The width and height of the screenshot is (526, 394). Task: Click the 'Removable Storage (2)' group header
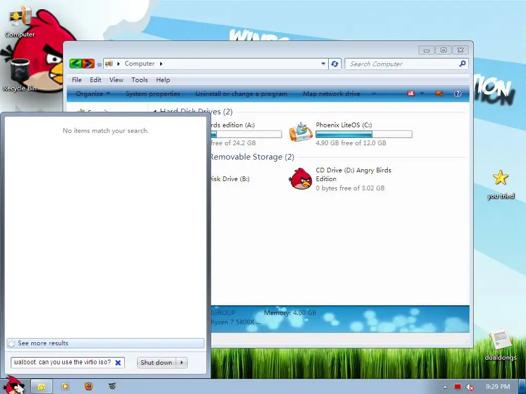click(252, 157)
